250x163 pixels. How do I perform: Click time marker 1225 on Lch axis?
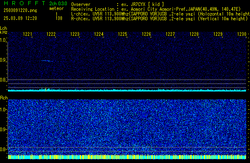tap(122, 34)
